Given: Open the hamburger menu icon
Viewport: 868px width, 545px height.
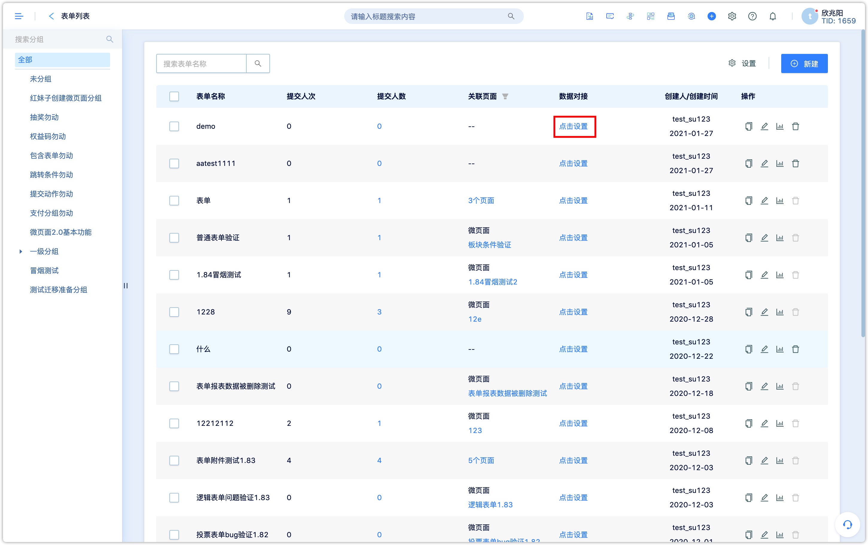Looking at the screenshot, I should point(19,16).
